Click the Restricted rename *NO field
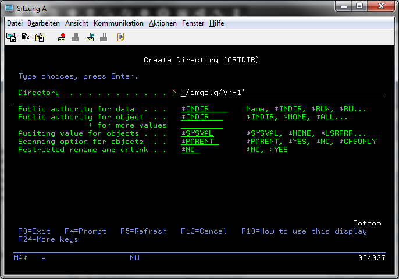The image size is (399, 279). (x=190, y=150)
